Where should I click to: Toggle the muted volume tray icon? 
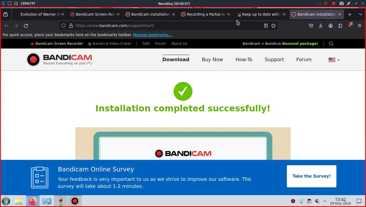[x=317, y=201]
